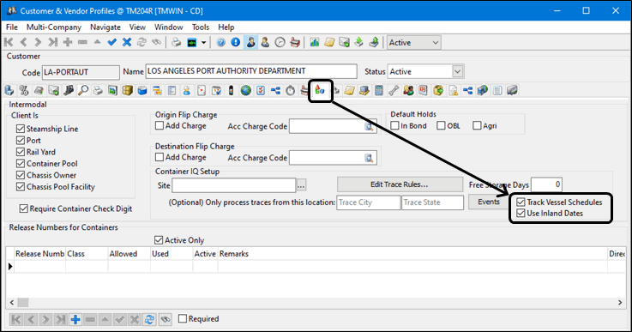Click the Edit Trace Rules button
Image resolution: width=632 pixels, height=332 pixels.
pos(400,184)
